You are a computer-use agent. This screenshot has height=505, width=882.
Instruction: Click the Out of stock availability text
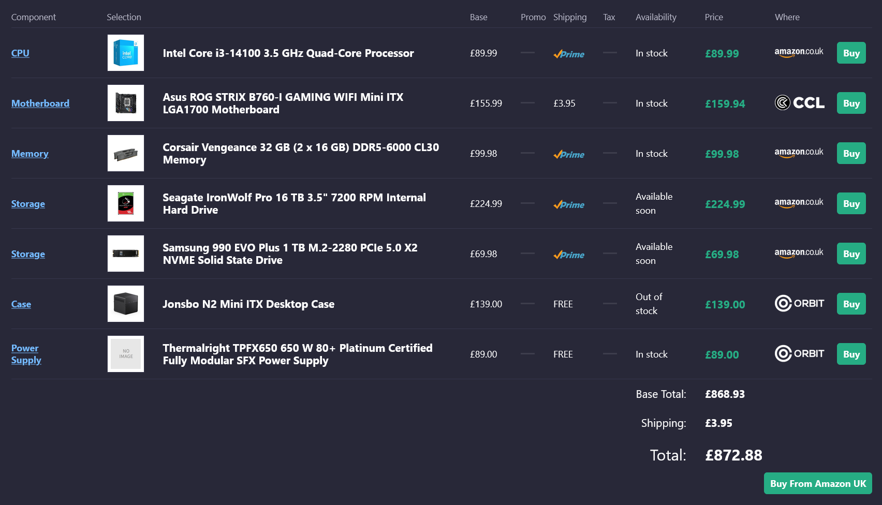(x=649, y=304)
